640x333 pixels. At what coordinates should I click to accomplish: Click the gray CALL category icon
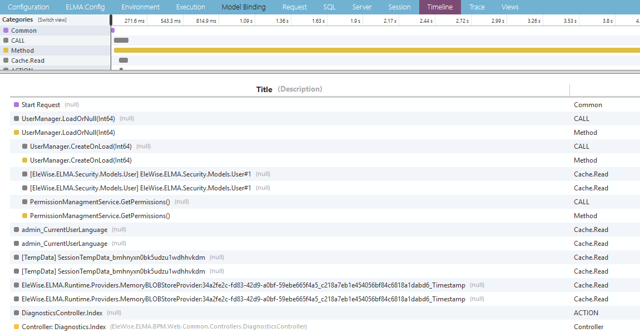pos(6,41)
